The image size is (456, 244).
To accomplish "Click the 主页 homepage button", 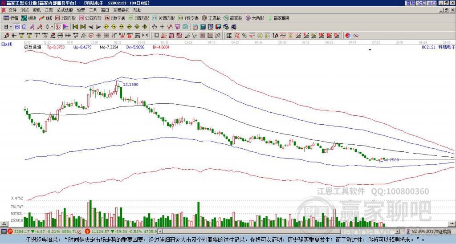I will [432, 3].
